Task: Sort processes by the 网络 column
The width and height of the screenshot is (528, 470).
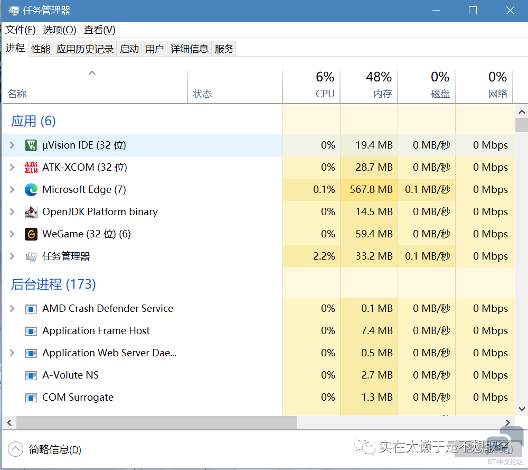Action: point(484,86)
